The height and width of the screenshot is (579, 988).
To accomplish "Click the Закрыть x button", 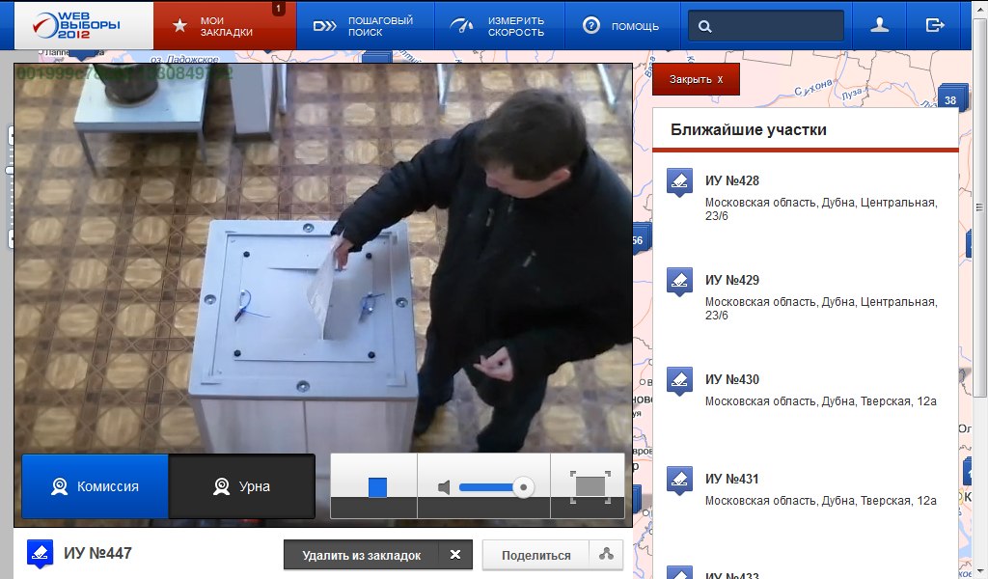I will (696, 79).
